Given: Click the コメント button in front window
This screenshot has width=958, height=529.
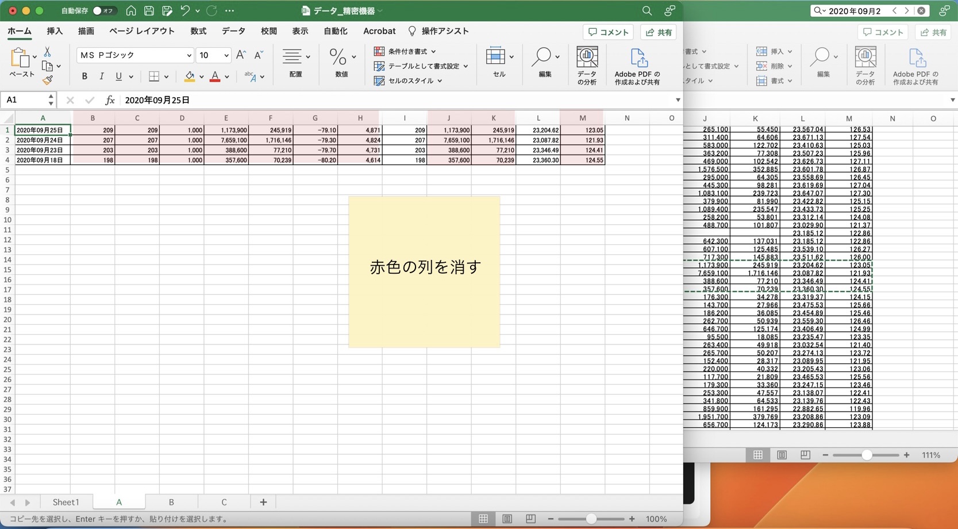Looking at the screenshot, I should click(x=608, y=32).
